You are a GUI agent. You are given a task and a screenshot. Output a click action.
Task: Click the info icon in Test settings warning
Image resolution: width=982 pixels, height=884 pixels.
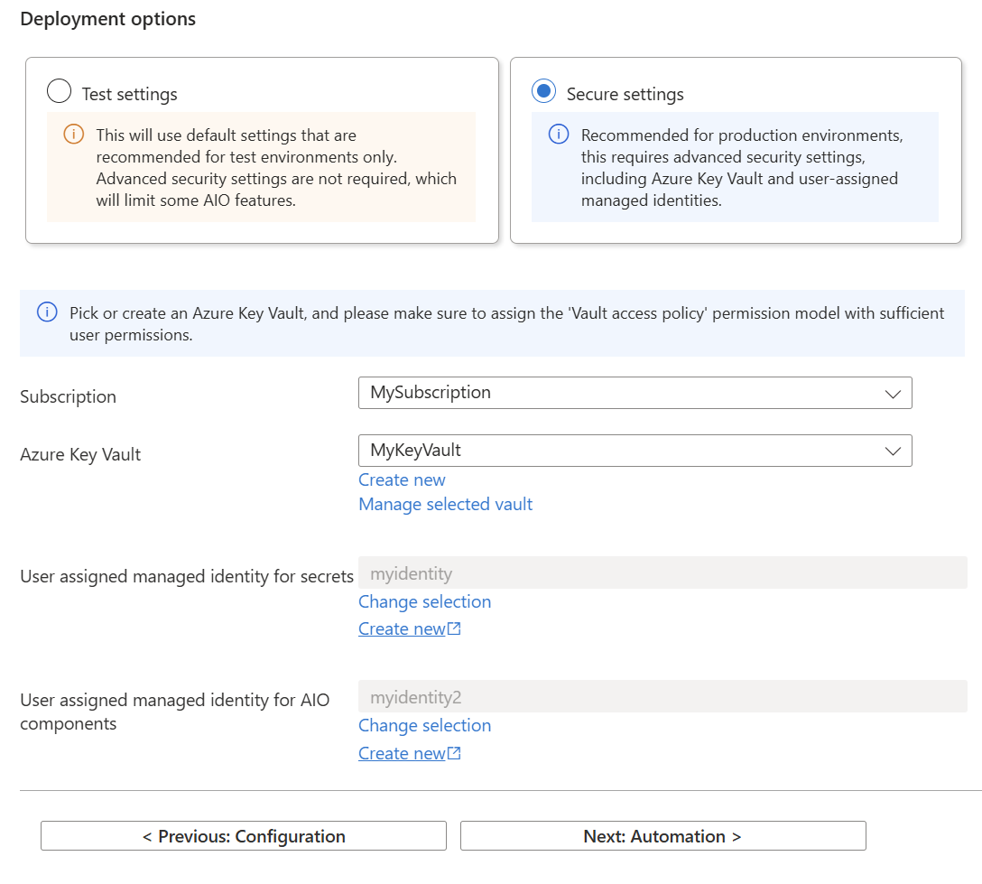click(x=74, y=135)
